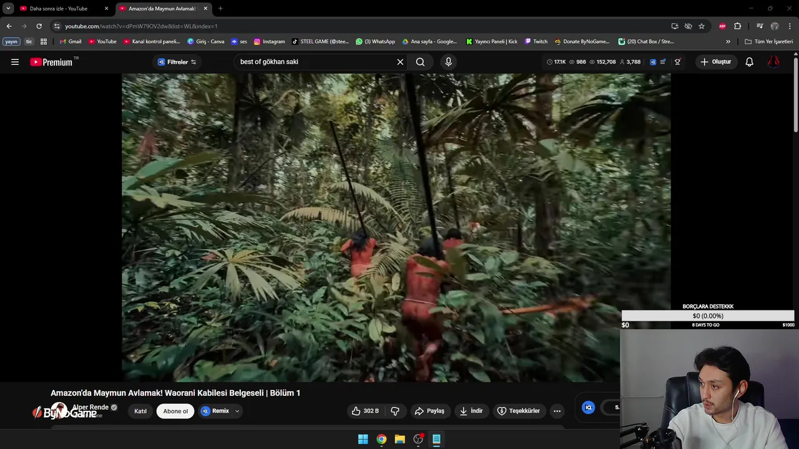Open Giriş - Canva bookmark
The height and width of the screenshot is (449, 799).
point(206,42)
